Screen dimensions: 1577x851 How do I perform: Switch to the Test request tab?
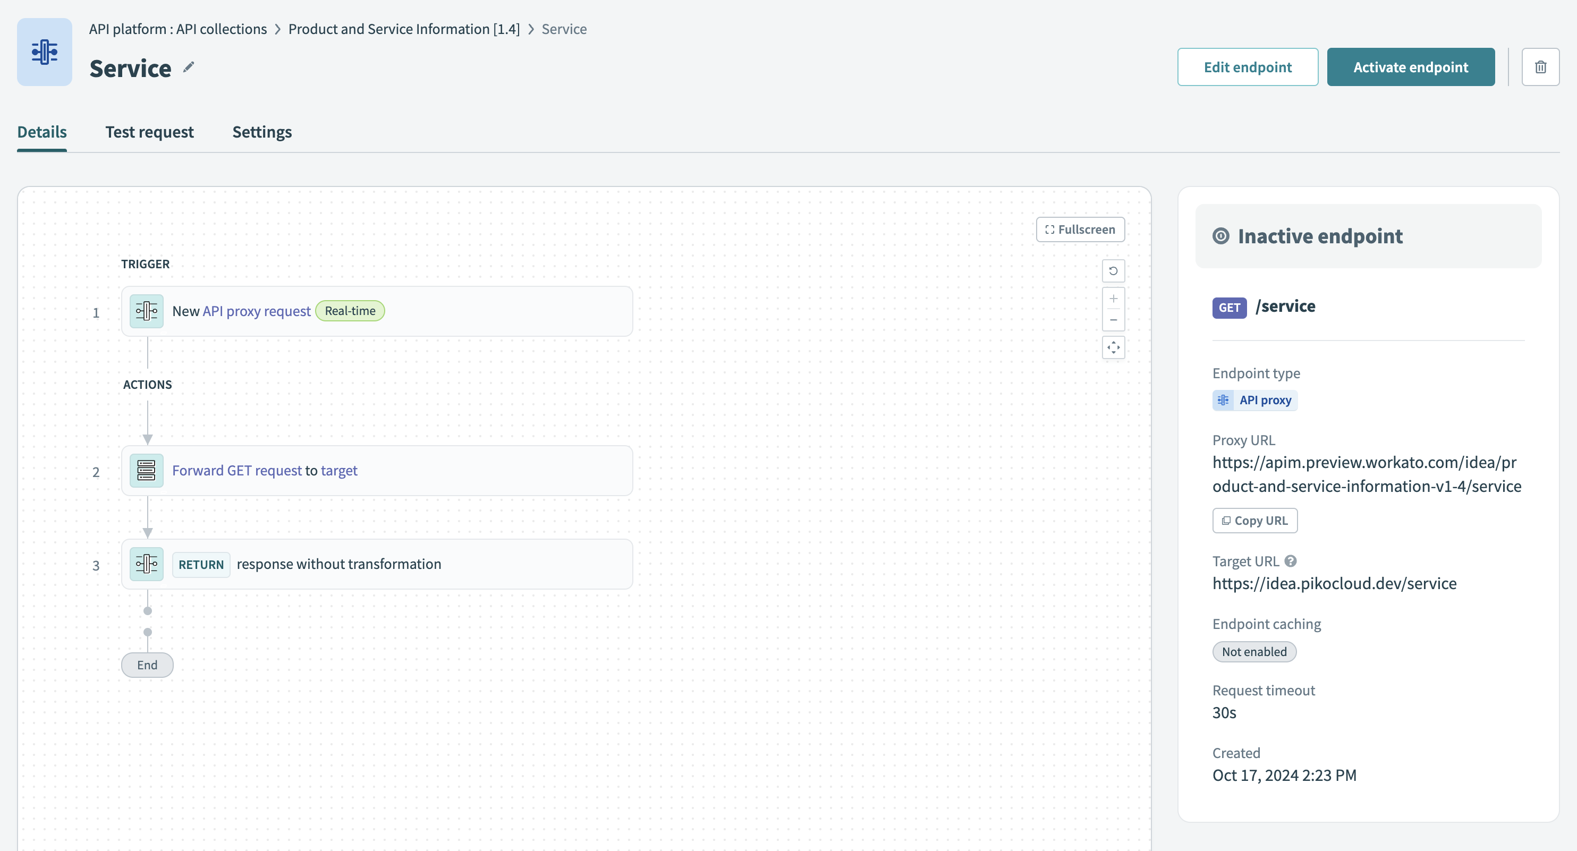point(149,132)
